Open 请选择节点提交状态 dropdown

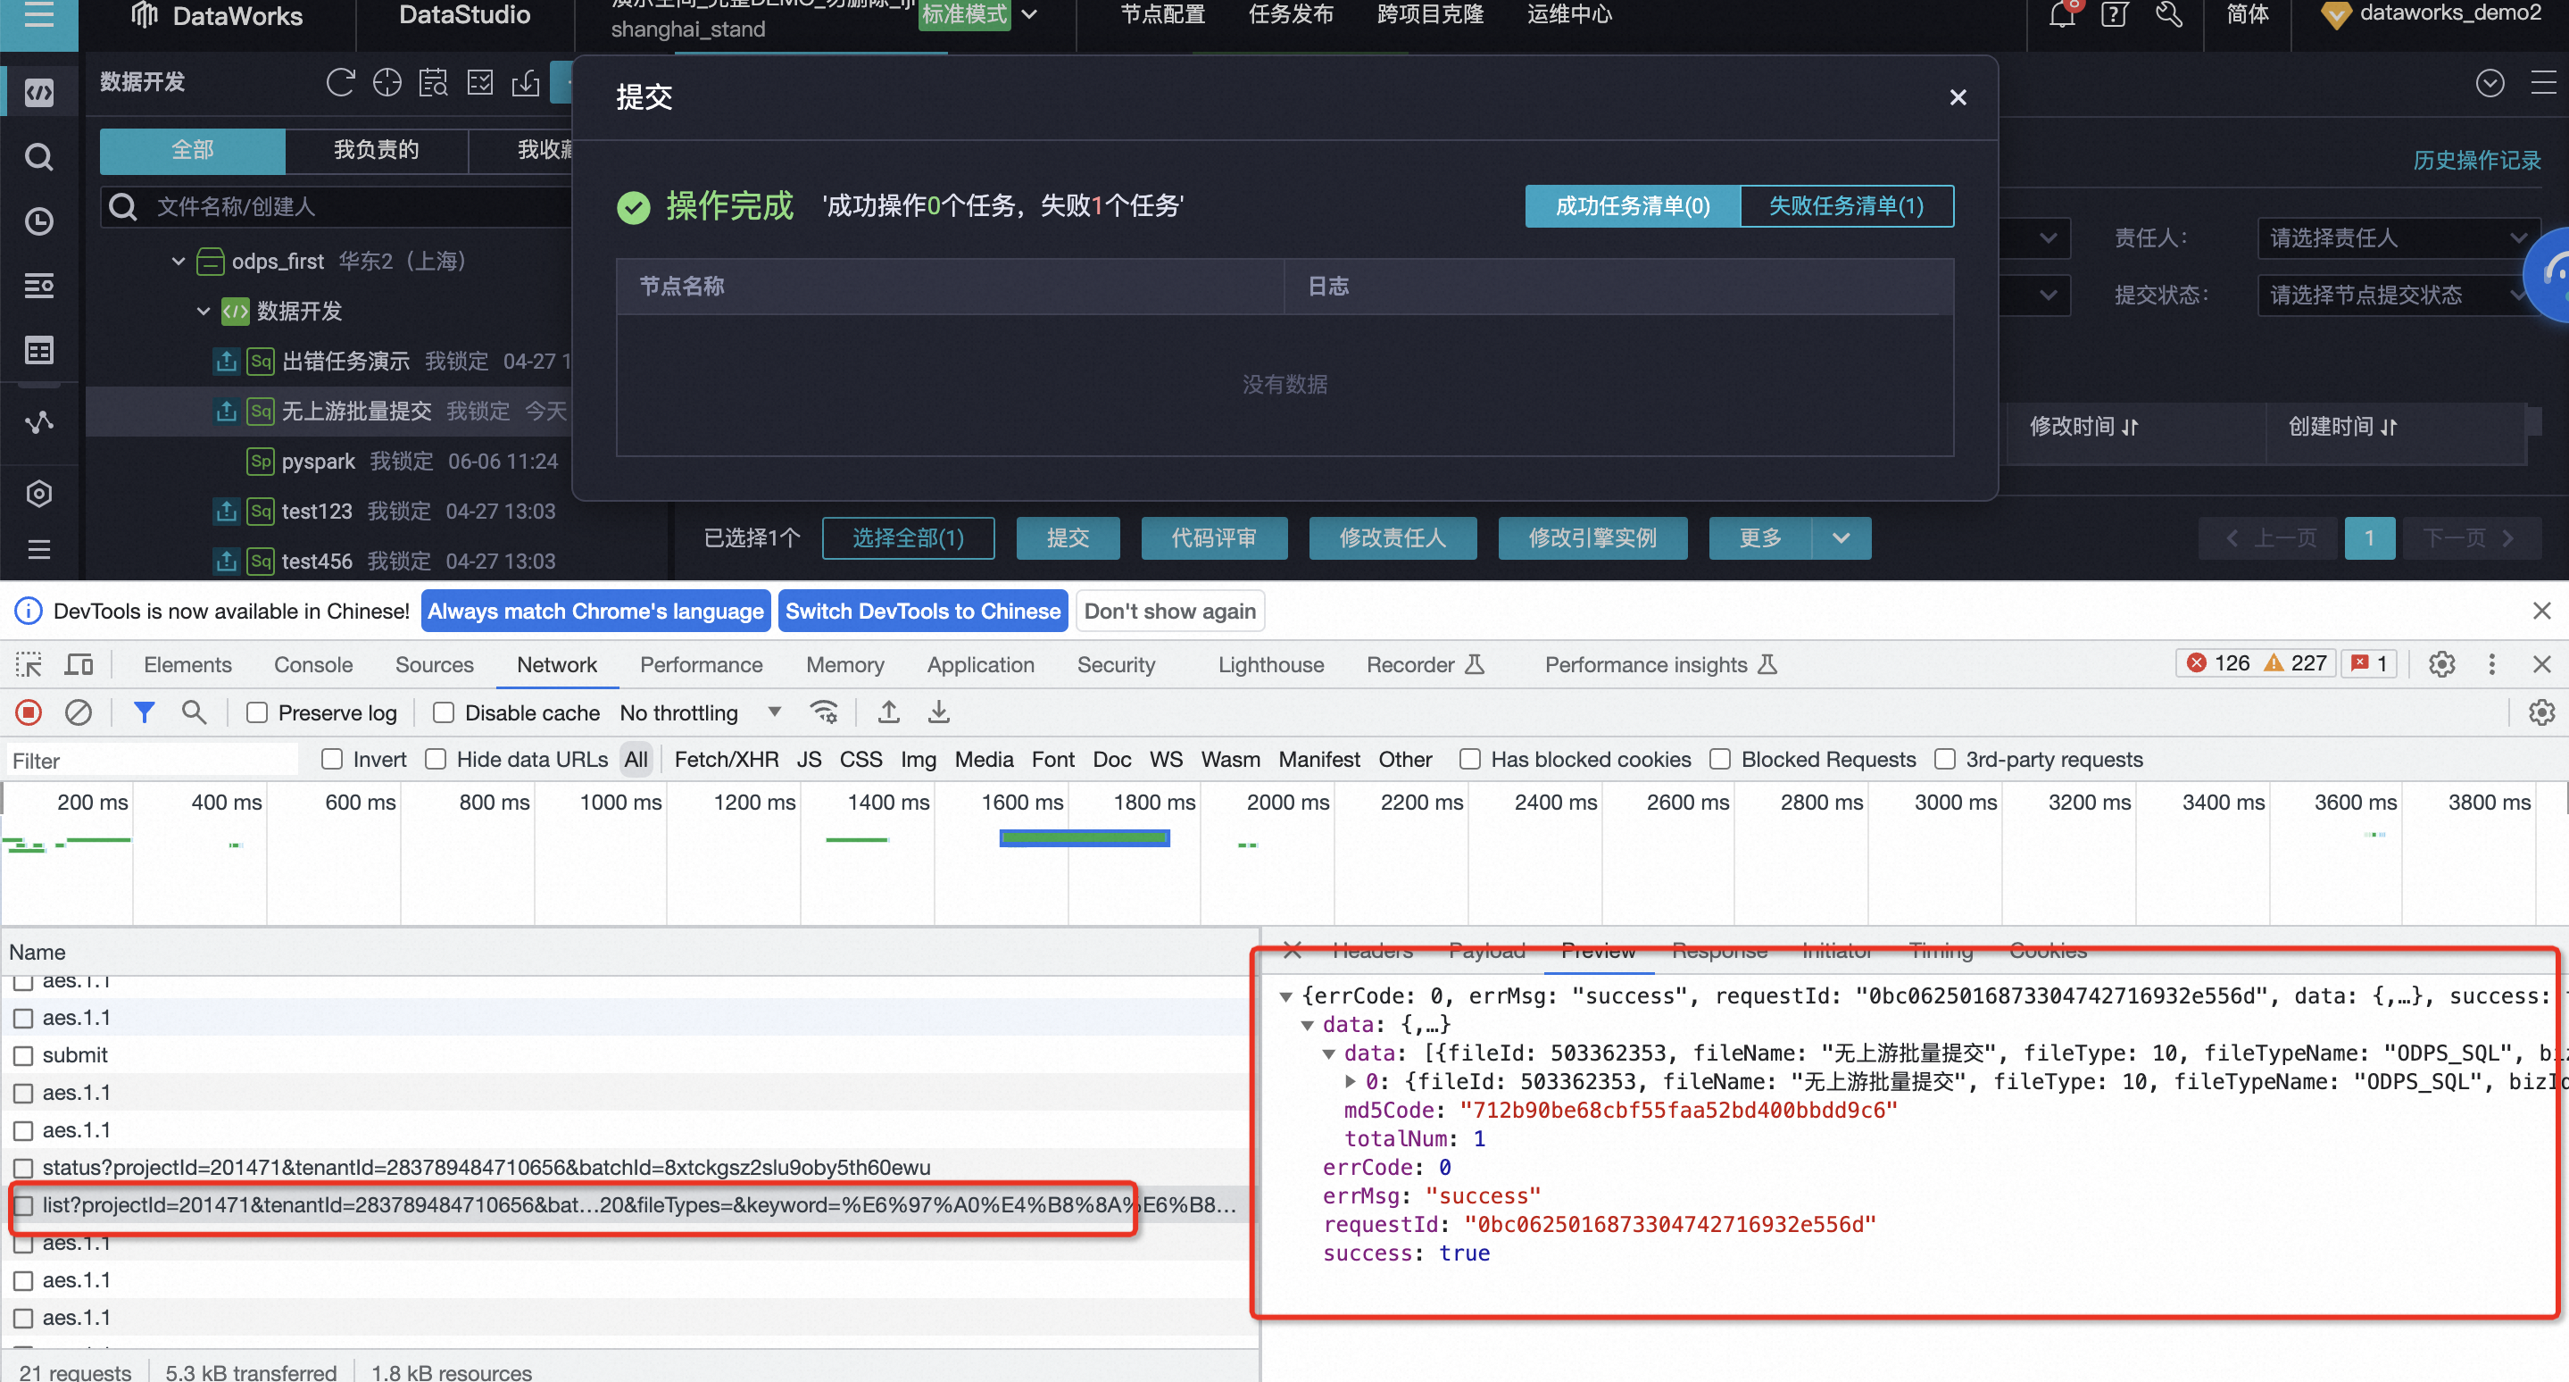coord(2398,296)
